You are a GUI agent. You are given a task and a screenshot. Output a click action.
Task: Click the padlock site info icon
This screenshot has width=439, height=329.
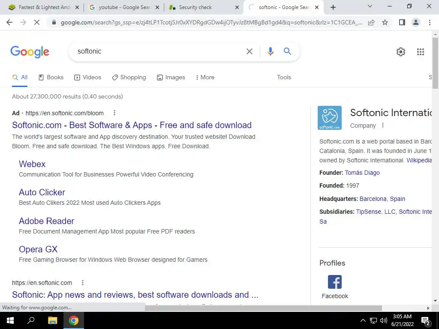click(x=54, y=22)
